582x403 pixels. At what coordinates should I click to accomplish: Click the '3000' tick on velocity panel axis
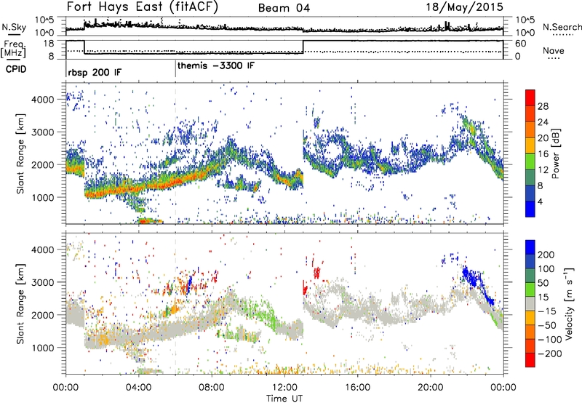click(x=43, y=282)
